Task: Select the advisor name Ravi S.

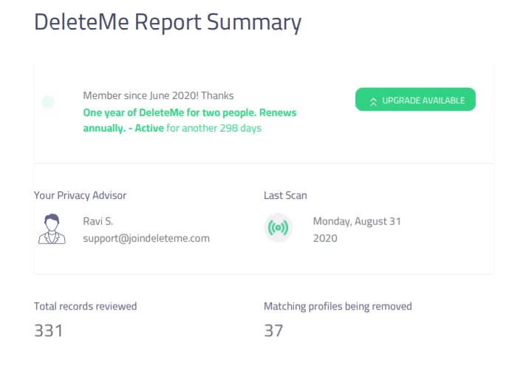Action: [98, 221]
